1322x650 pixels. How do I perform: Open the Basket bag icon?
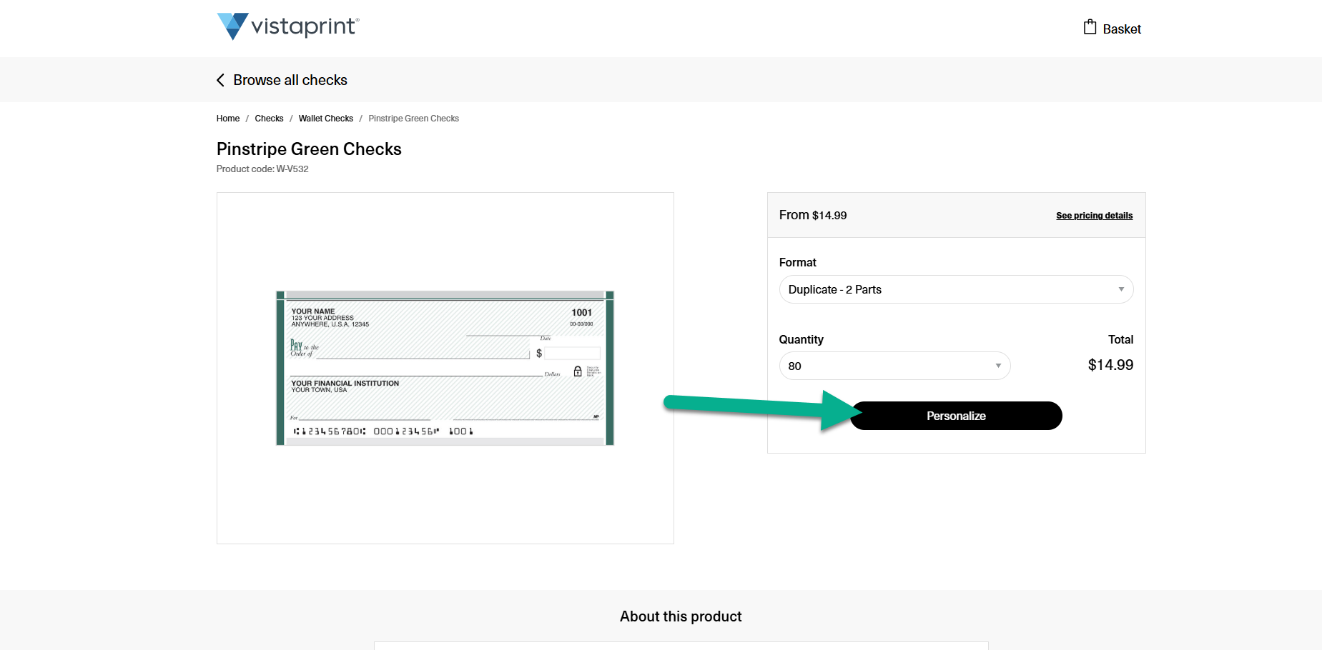pyautogui.click(x=1090, y=27)
